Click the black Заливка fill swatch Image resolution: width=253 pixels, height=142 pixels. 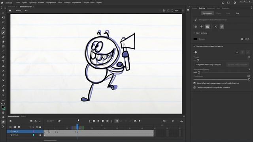[x=195, y=39]
